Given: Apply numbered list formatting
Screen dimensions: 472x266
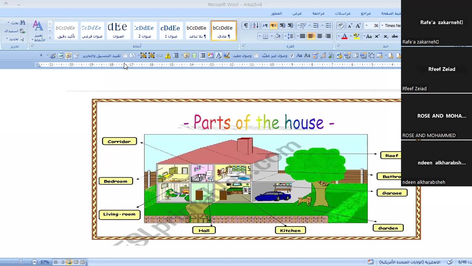Looking at the screenshot, I should pyautogui.click(x=315, y=25).
